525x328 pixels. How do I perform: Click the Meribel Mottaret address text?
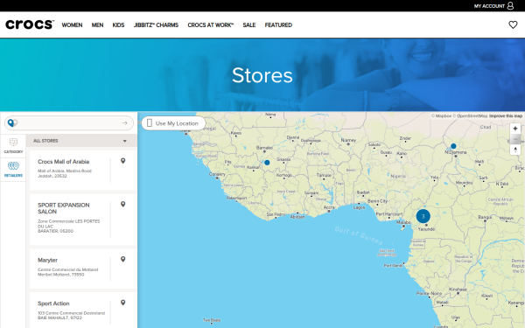coord(61,275)
